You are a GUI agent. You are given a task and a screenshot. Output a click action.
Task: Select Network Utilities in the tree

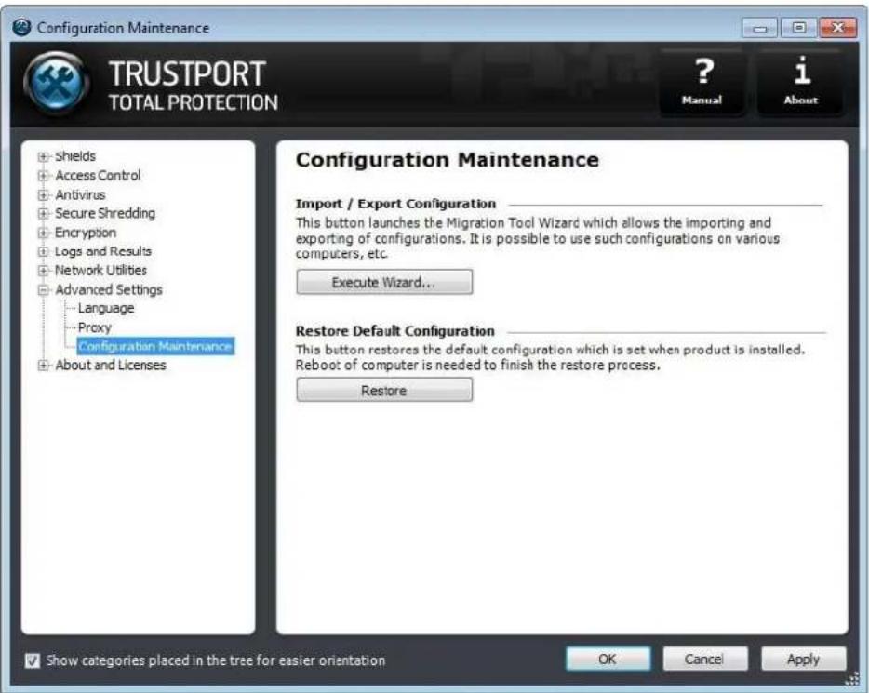[x=100, y=270]
